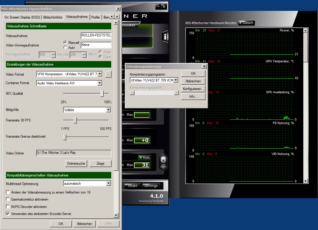318x230 pixels.
Task: Tick Gammakorrektur aktivieren checkbox
Action: coord(8,199)
